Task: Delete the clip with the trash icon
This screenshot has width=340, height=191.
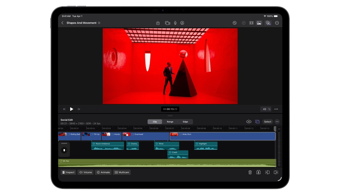Action: coord(250,172)
